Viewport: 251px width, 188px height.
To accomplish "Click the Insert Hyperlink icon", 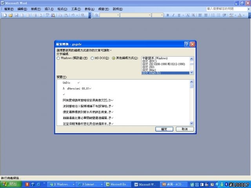I will point(83,15).
